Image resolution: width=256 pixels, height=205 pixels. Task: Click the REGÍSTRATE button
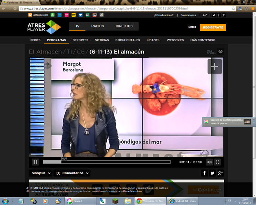click(213, 27)
